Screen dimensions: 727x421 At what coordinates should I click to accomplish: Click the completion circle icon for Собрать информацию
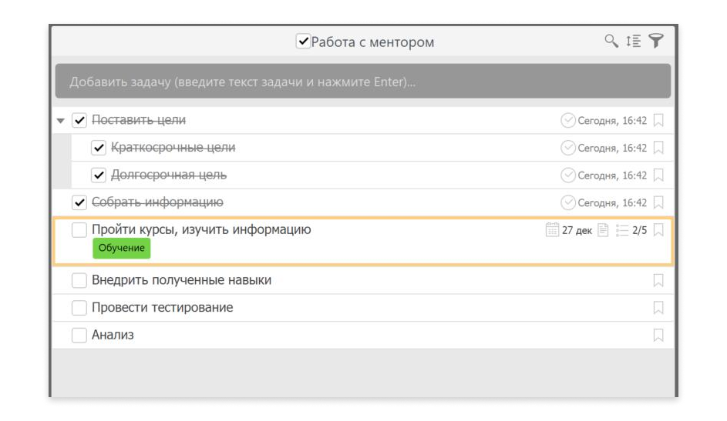coord(567,202)
